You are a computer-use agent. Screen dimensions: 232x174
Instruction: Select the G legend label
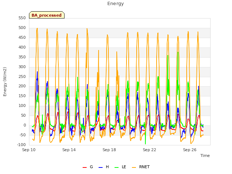pos(91,167)
